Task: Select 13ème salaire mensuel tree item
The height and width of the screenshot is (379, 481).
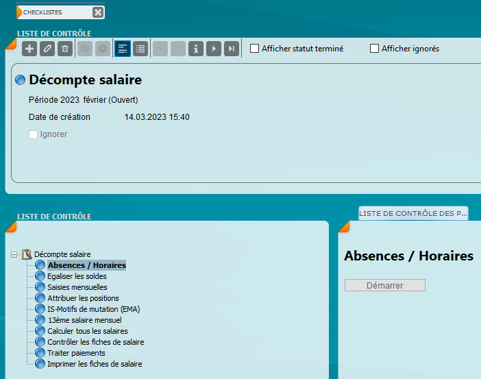Action: [x=85, y=320]
